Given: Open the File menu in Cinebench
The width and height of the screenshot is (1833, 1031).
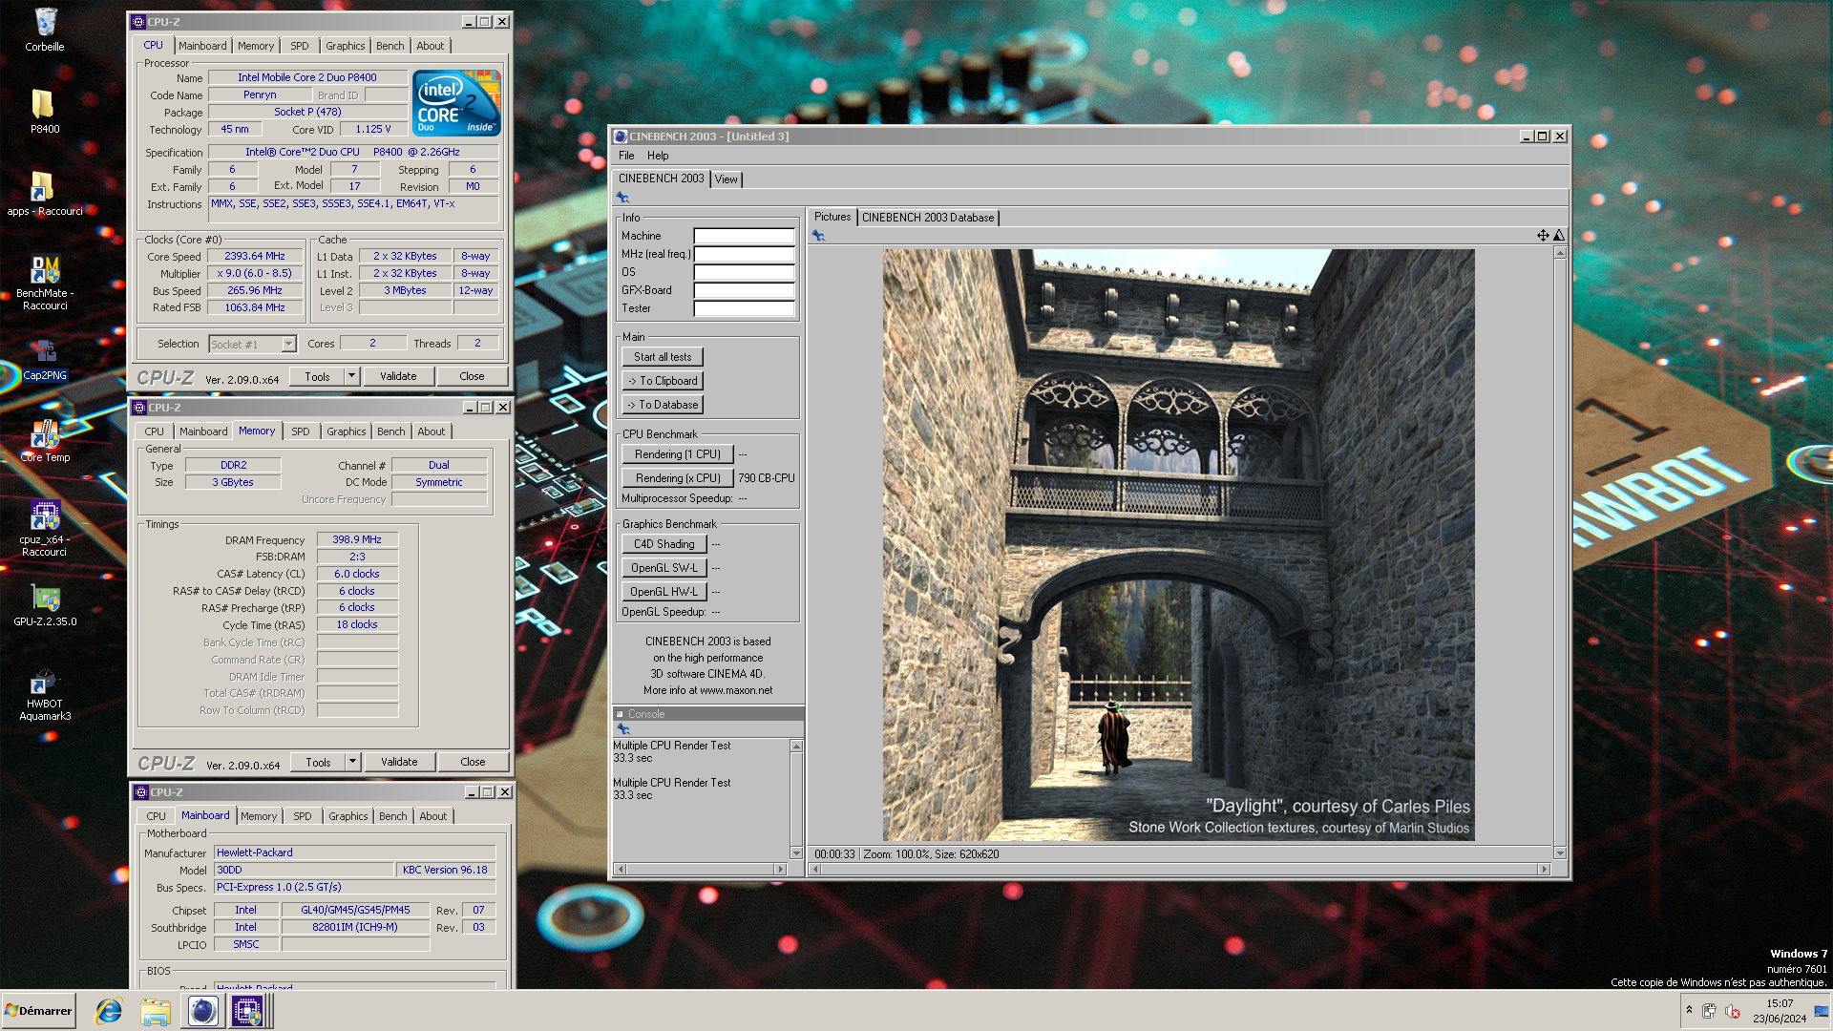Looking at the screenshot, I should (626, 156).
